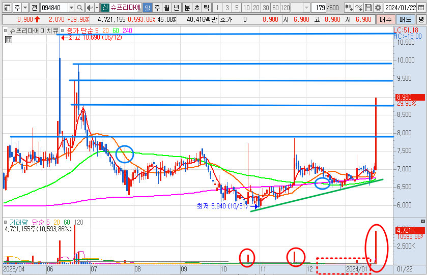Image resolution: width=427 pixels, height=275 pixels.
Task: Choose interval 1 button
Action: pos(217,8)
